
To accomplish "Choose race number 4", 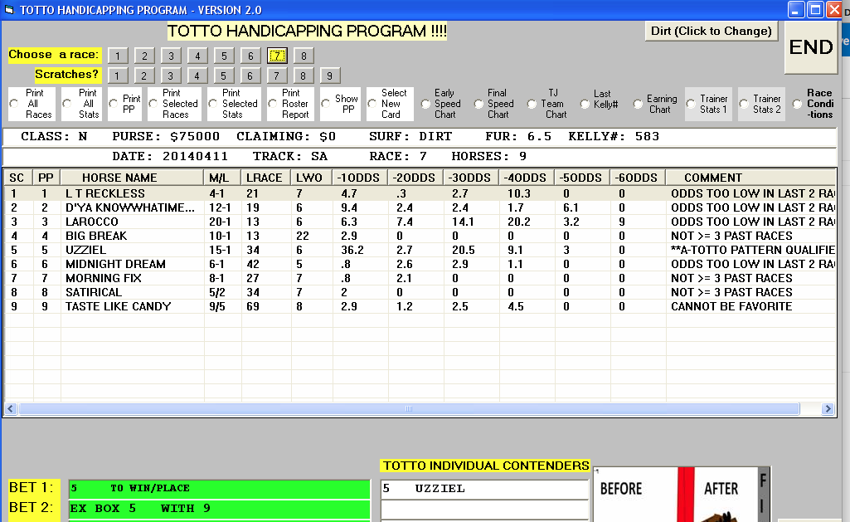I will (197, 56).
